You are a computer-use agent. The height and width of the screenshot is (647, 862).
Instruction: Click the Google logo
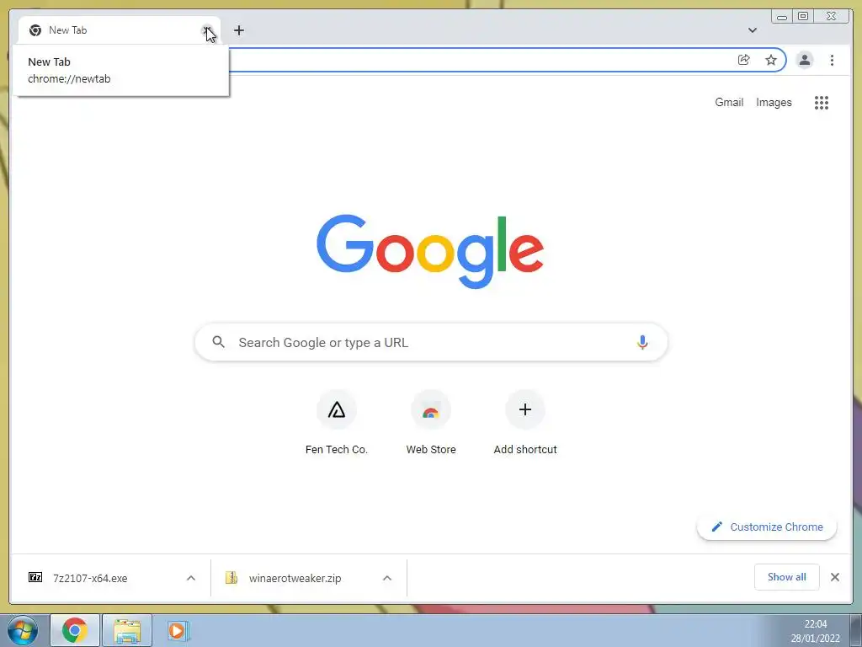(x=430, y=252)
